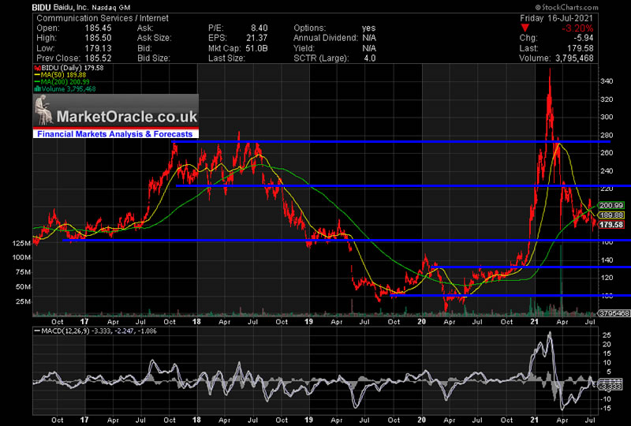Click the MACD(12,26,9) indicator label
631x426 pixels.
(x=65, y=331)
